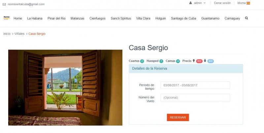Go to Santiago de Cuba menu item
The width and height of the screenshot is (264, 133).
(183, 18)
